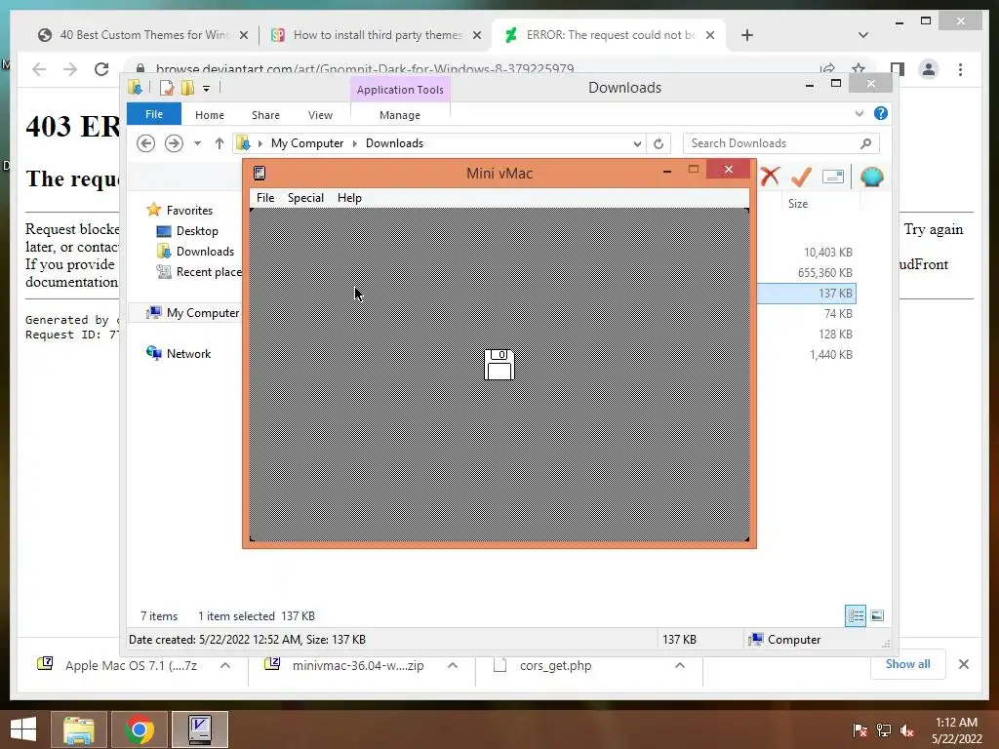Open Chrome tab search chevron
Viewport: 999px width, 749px height.
point(863,35)
